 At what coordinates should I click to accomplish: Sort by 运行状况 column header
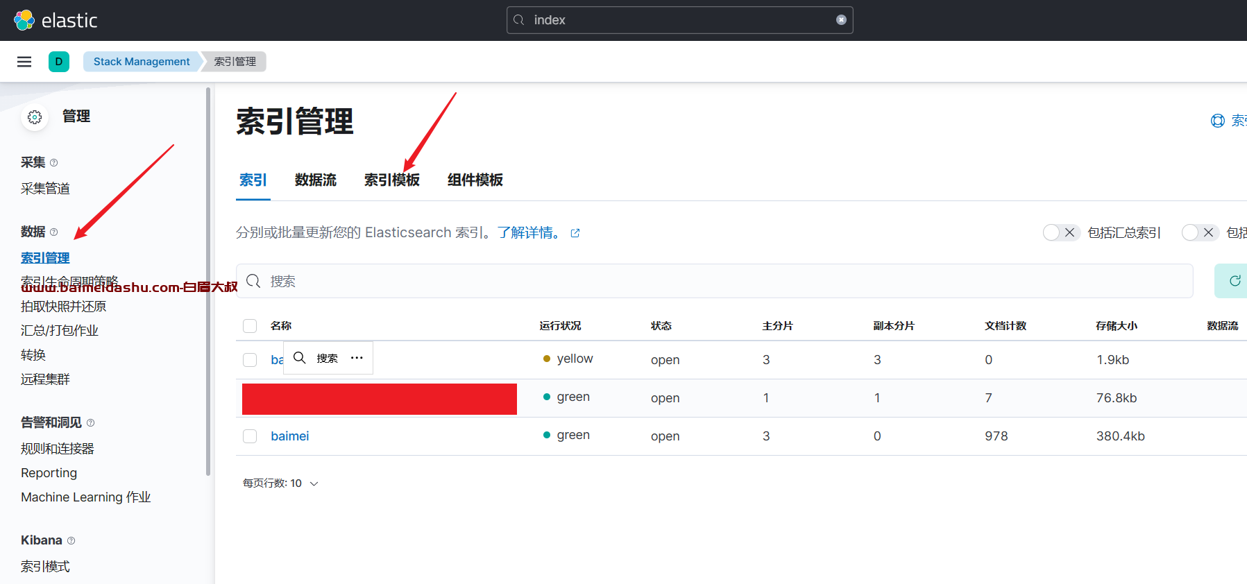click(x=561, y=326)
